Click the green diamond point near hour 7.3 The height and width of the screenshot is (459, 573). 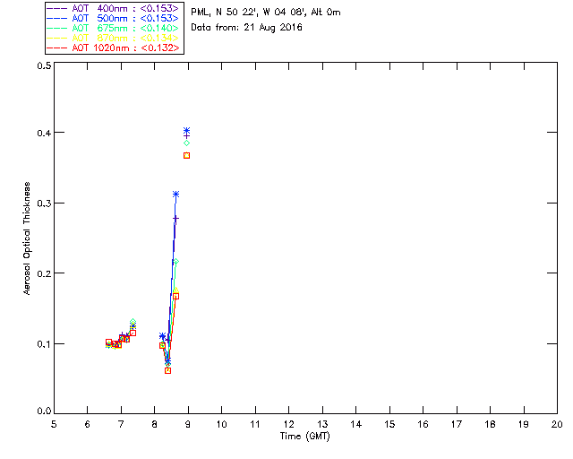click(133, 322)
